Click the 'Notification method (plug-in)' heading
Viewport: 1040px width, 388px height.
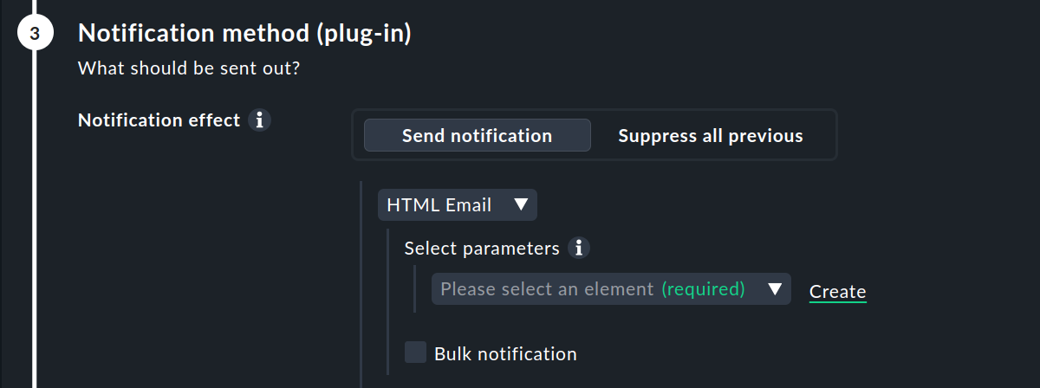244,34
